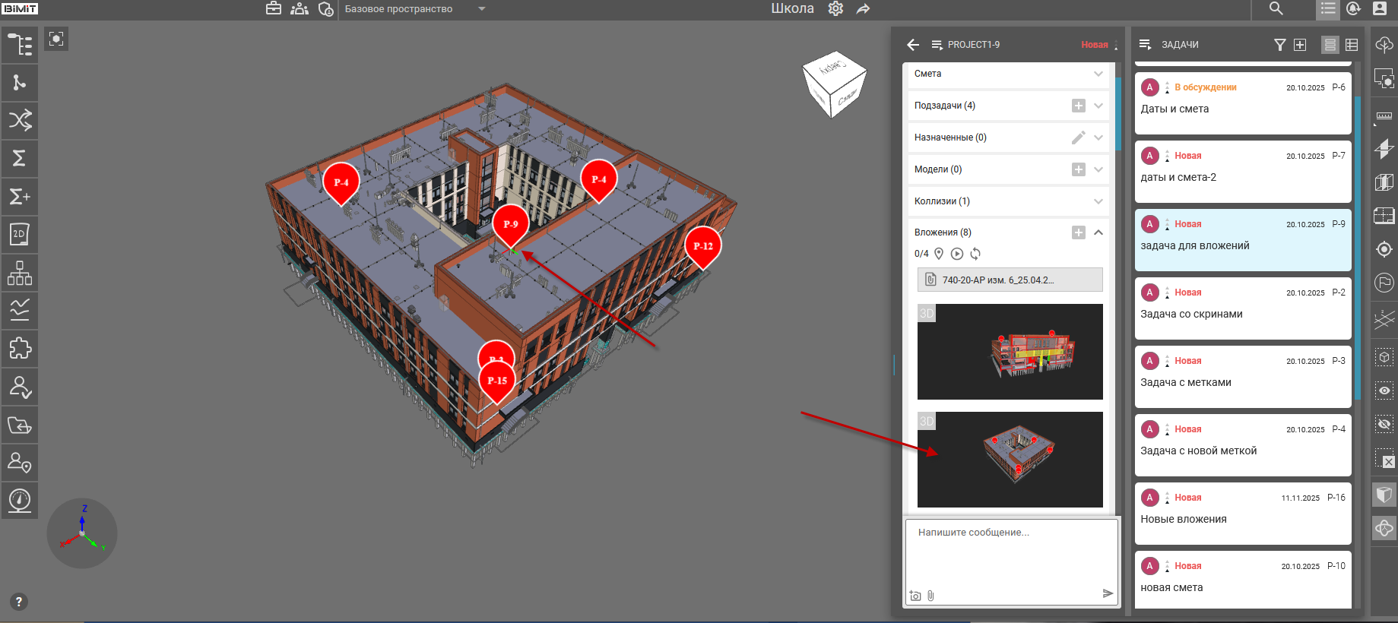The image size is (1398, 623).
Task: Click the back arrow in PROJECT1-9 panel
Action: tap(913, 45)
